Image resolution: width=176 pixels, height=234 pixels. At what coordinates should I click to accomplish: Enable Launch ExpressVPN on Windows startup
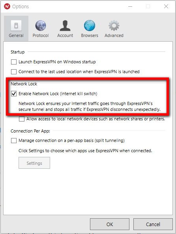(14, 62)
